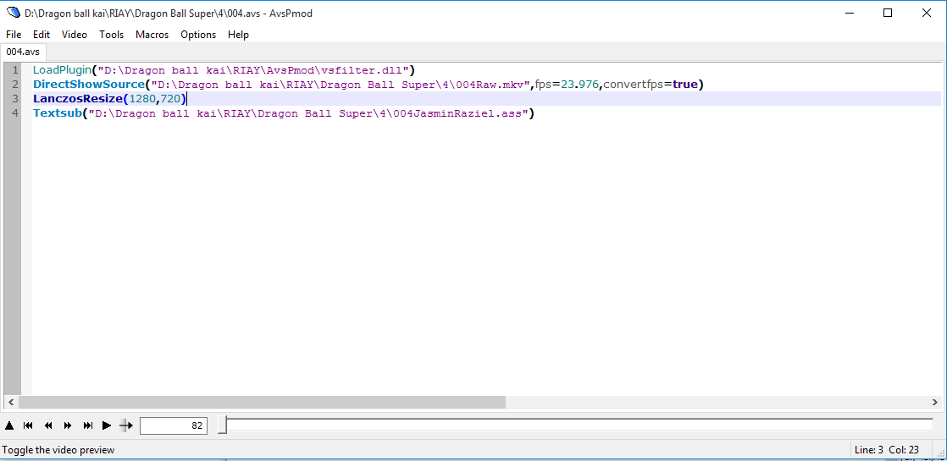Viewport: 947px width, 461px height.
Task: Click LoadPlugin on line 1
Action: (x=62, y=70)
